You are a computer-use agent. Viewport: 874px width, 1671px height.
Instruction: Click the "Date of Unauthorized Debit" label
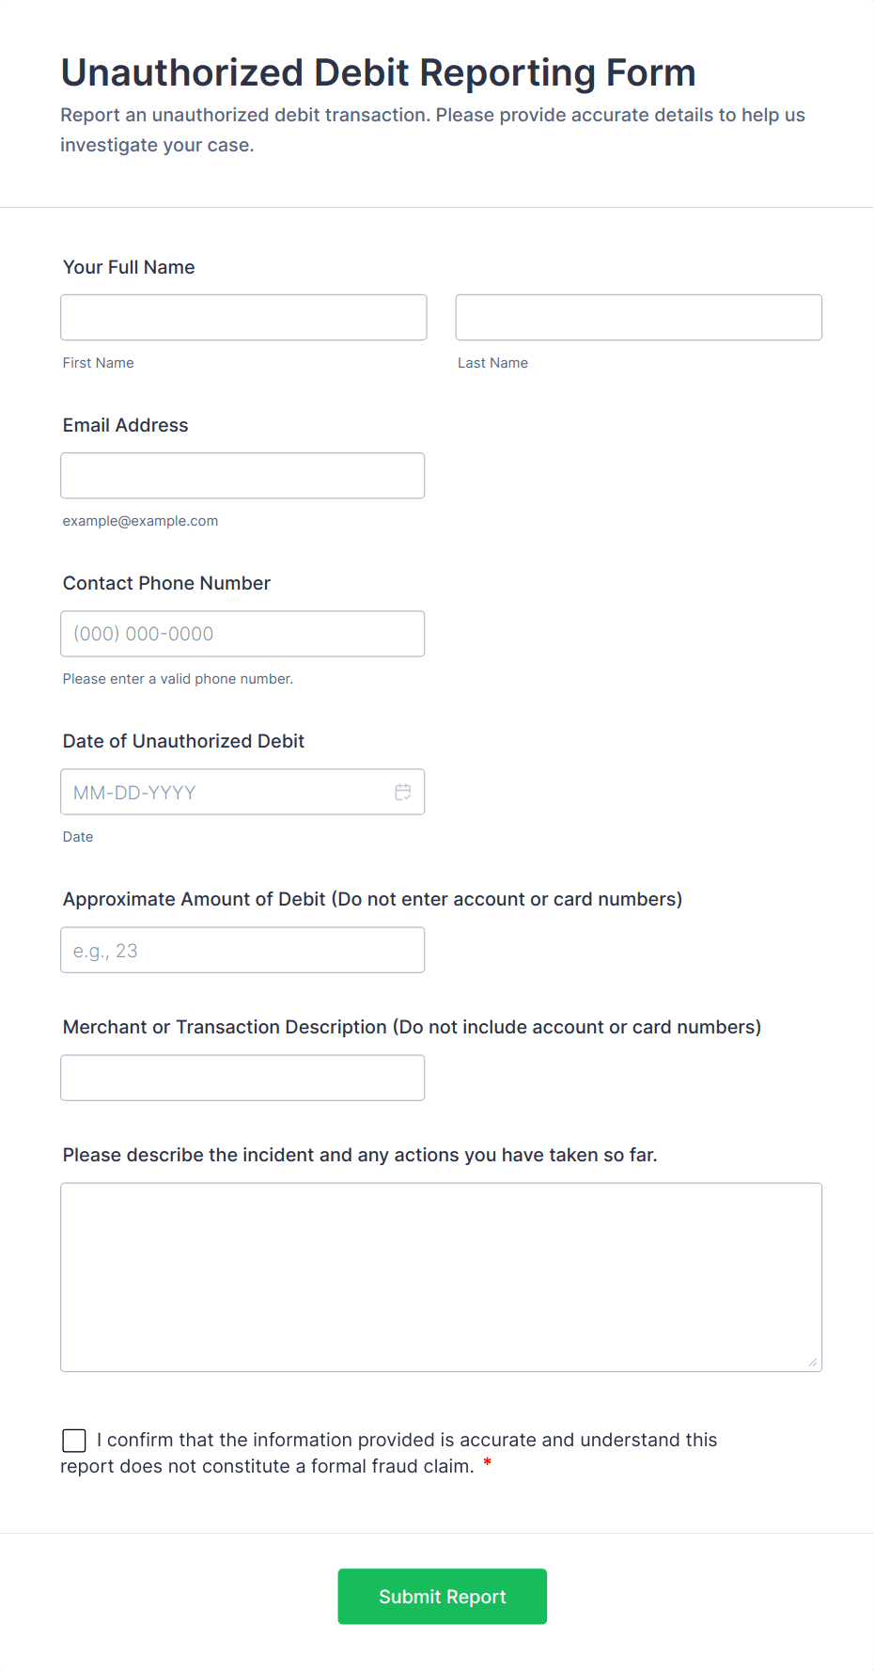(x=183, y=741)
